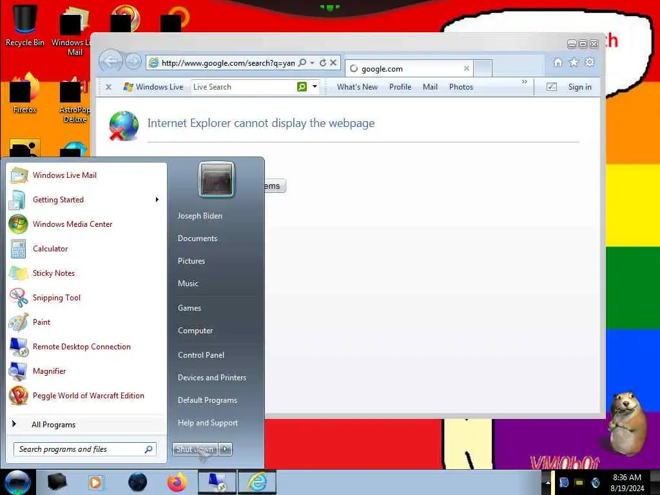Open What's New in Windows Live toolbar
The width and height of the screenshot is (660, 495).
pos(357,87)
